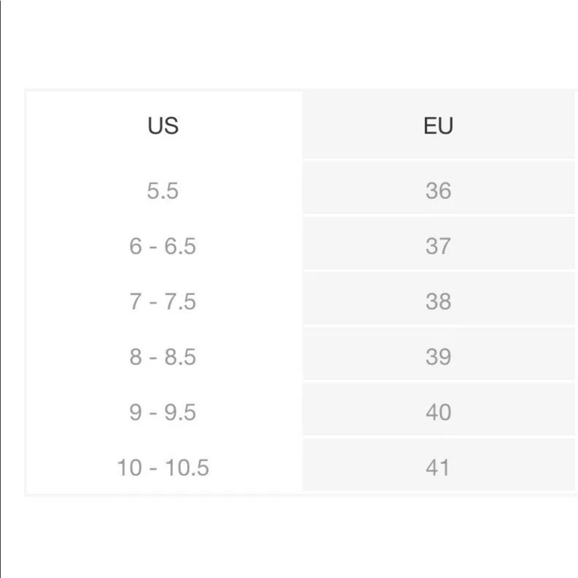Pick the EU 41 size cell
578x578 pixels.
click(x=438, y=465)
